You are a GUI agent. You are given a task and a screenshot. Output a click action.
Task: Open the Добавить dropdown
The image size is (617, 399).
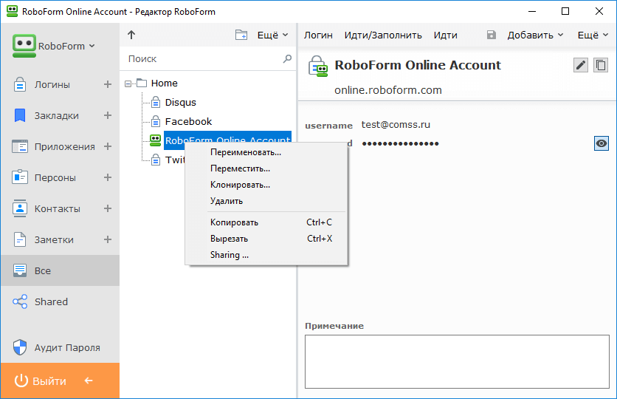pos(535,35)
